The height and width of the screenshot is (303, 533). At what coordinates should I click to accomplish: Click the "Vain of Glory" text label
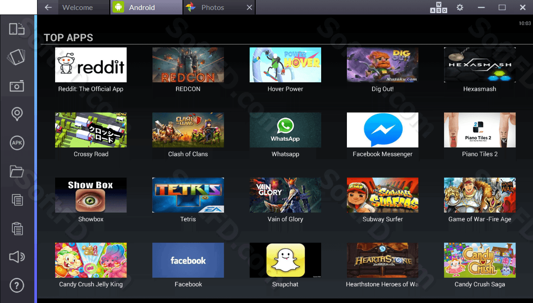(285, 219)
